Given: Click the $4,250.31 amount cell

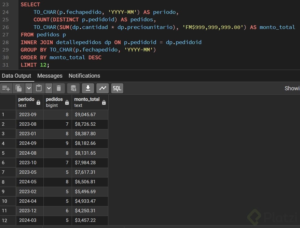Looking at the screenshot, I should click(90, 211).
